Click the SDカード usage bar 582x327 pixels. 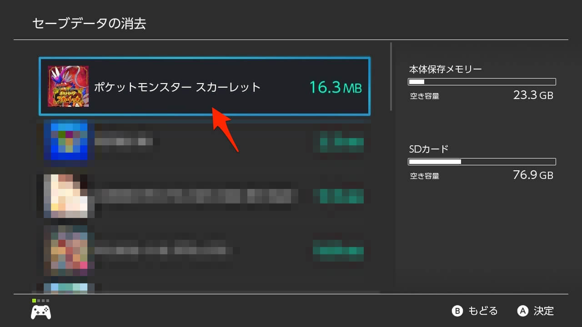(482, 162)
